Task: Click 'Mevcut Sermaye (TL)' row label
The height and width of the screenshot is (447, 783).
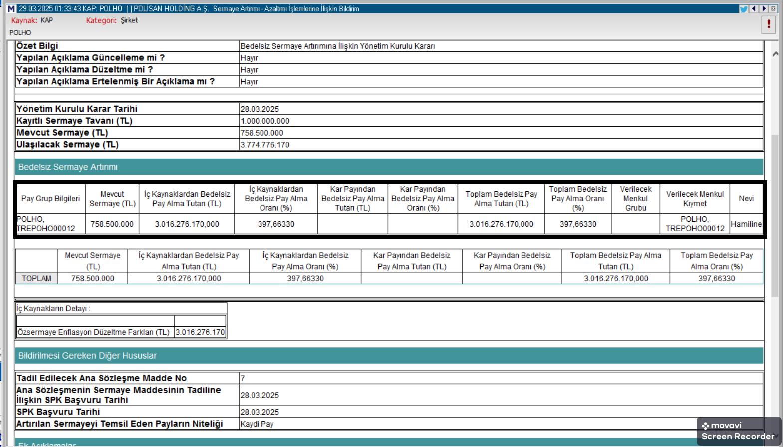Action: click(x=62, y=133)
